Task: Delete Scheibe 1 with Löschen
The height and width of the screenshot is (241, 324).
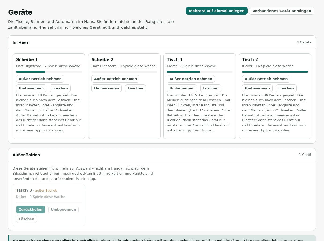Action: tap(60, 88)
